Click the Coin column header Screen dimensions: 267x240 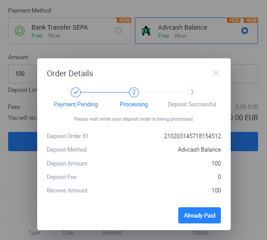coord(68,233)
